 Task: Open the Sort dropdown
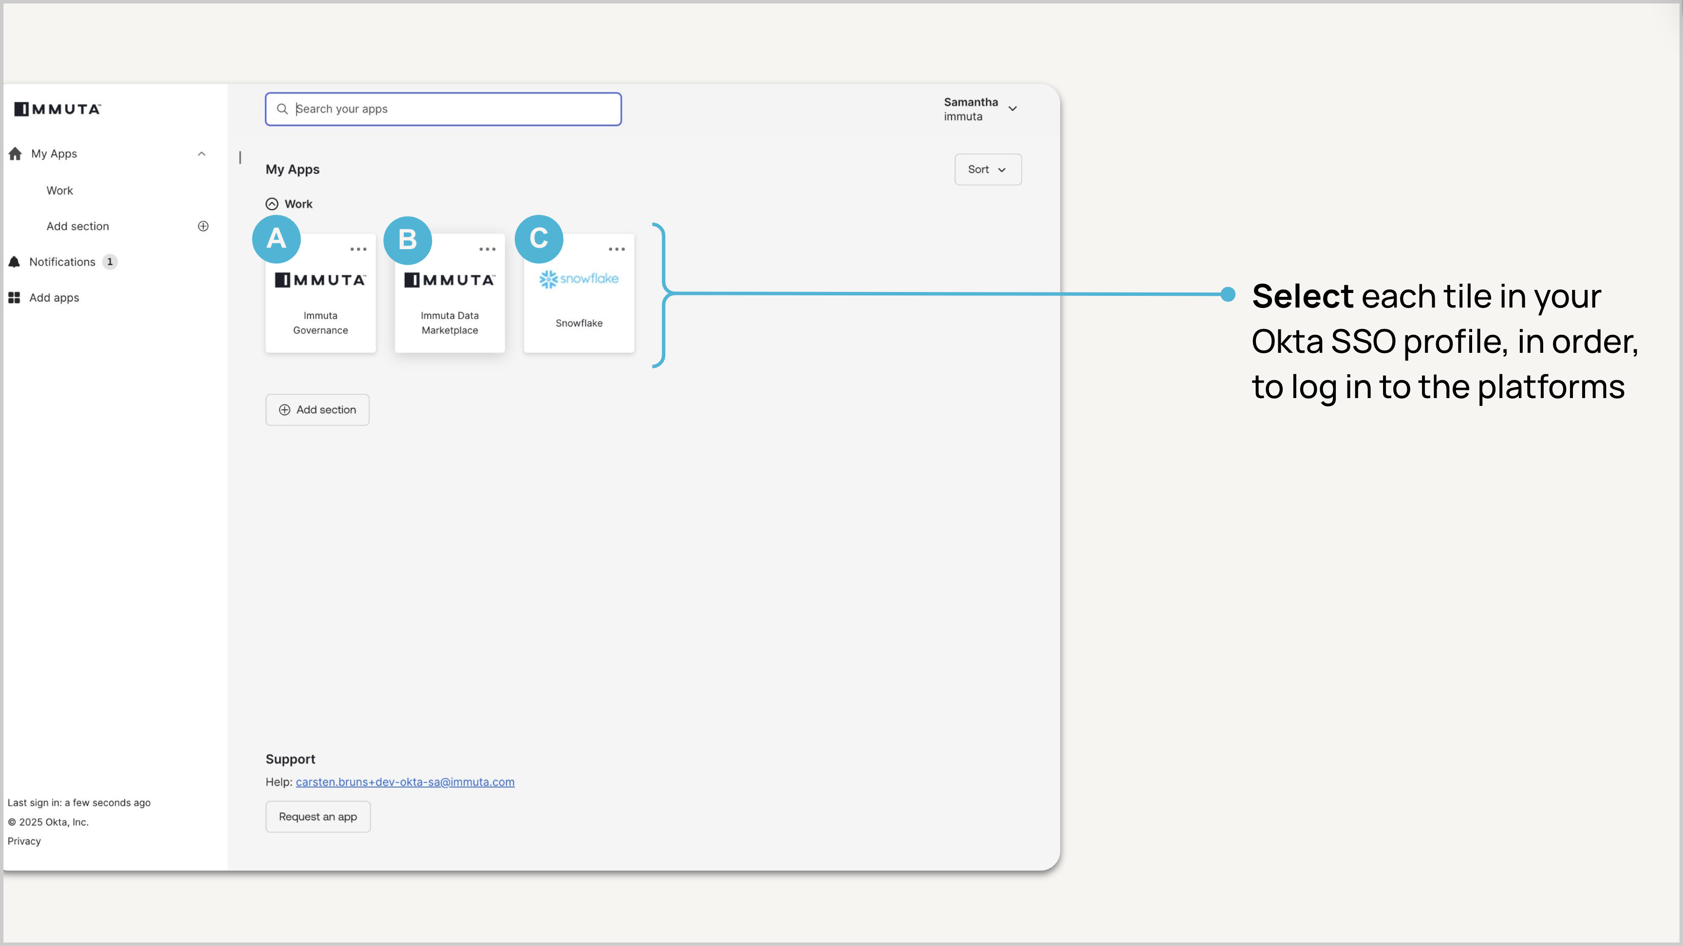pyautogui.click(x=987, y=169)
